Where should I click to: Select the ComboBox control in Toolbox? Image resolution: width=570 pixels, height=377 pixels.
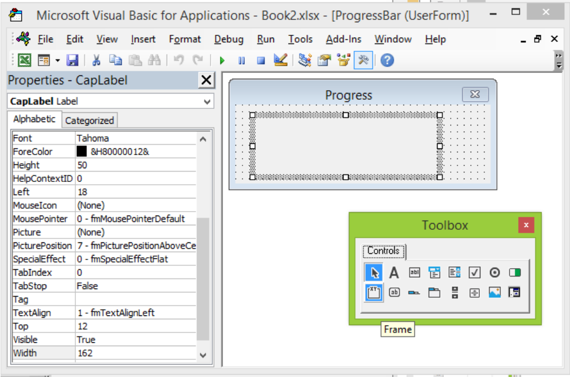[x=434, y=272]
